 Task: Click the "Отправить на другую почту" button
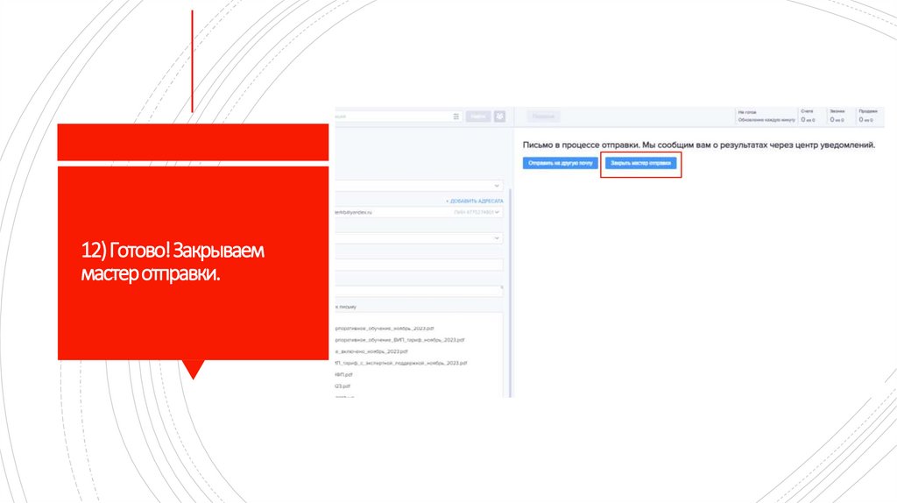click(x=560, y=163)
